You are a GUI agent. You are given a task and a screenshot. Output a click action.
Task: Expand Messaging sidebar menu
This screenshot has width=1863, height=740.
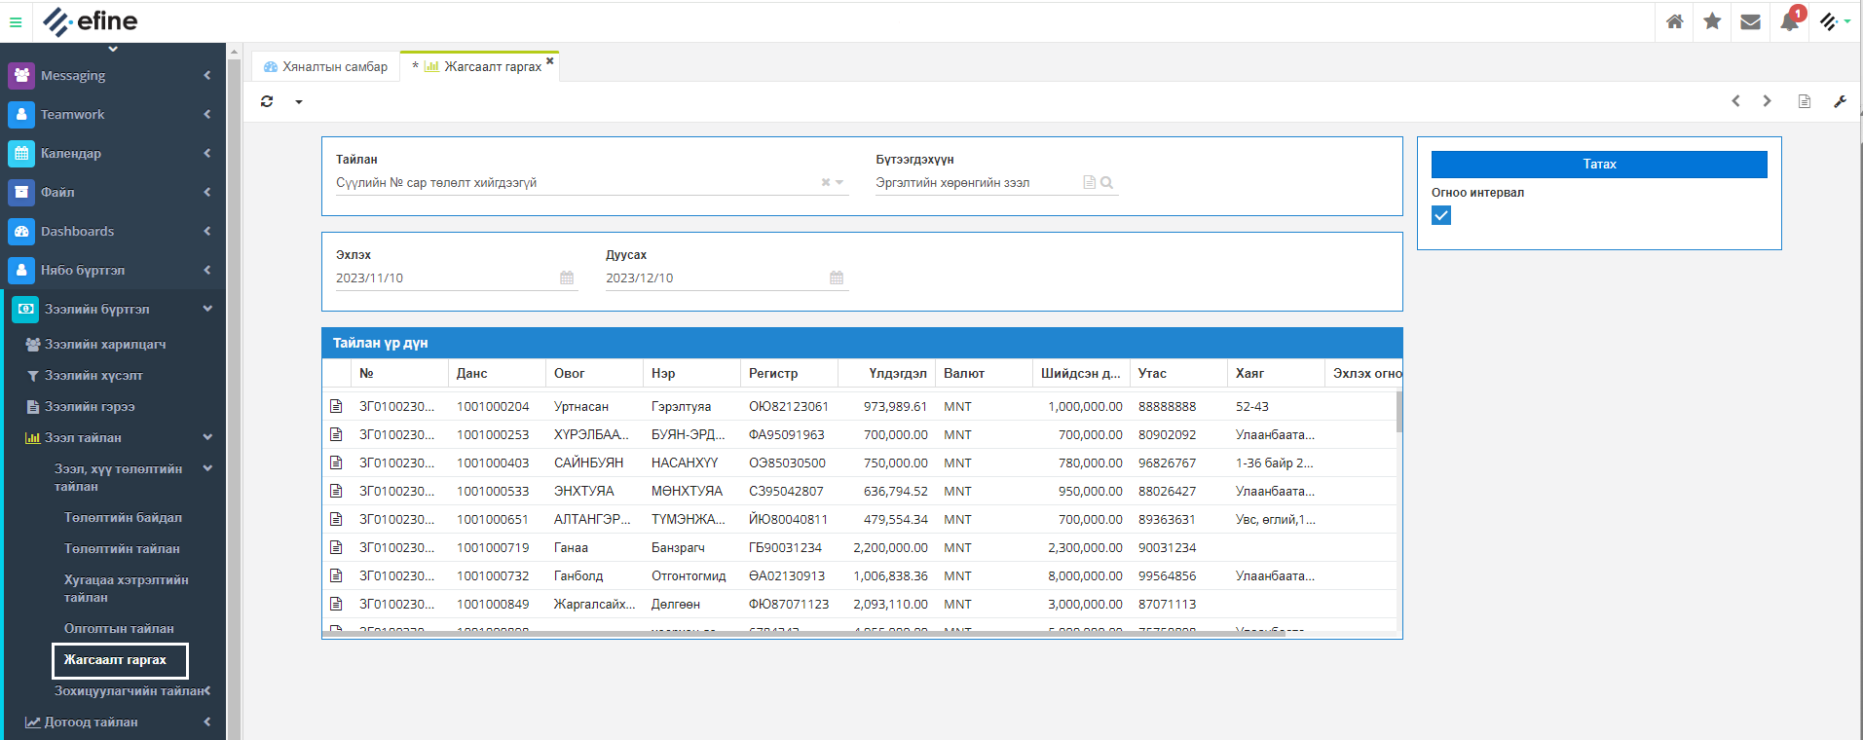[x=113, y=75]
